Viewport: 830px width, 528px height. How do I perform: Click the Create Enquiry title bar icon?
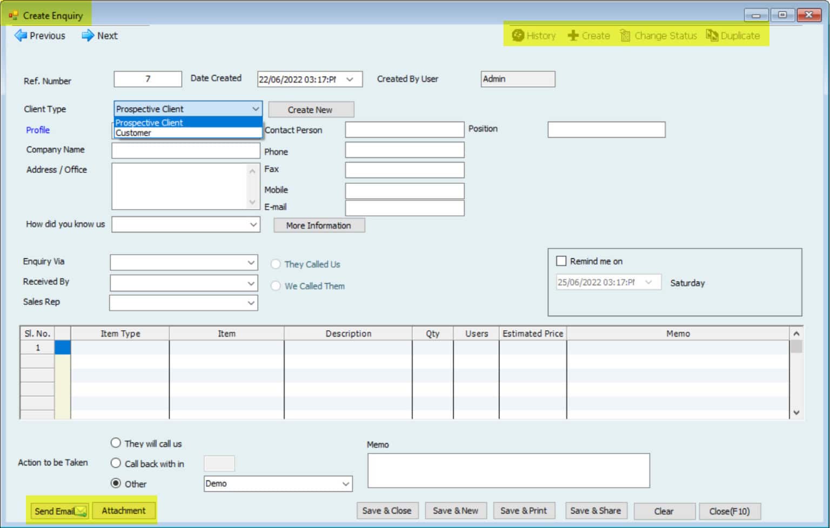(13, 16)
